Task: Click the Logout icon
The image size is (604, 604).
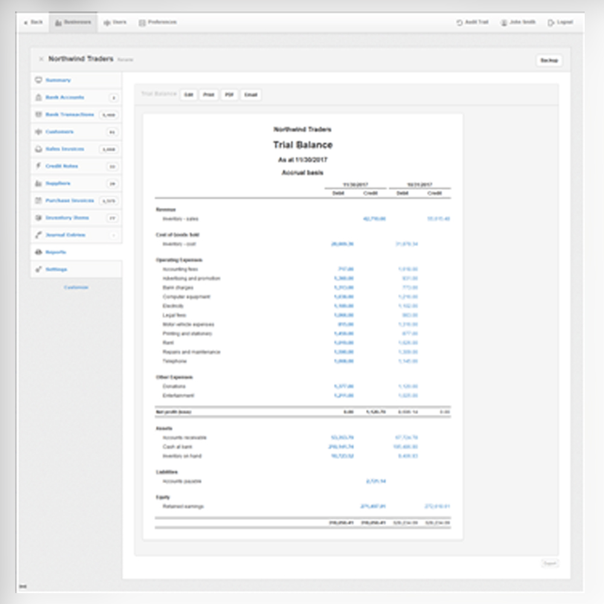Action: [551, 23]
